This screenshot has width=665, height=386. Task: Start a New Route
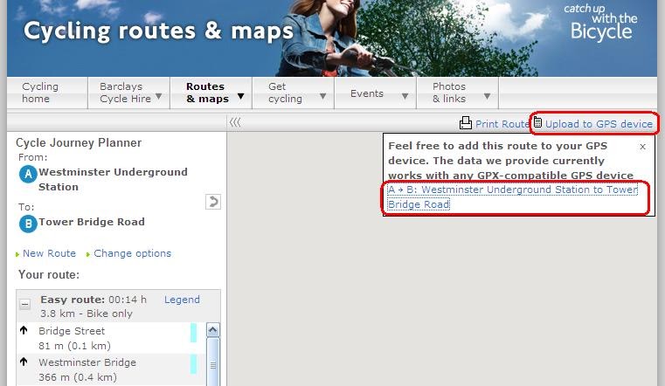(x=49, y=253)
